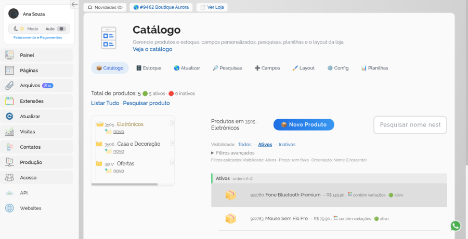Screen dimensions: 468x239
Task: Open the Páginas sidebar icon
Action: point(9,70)
